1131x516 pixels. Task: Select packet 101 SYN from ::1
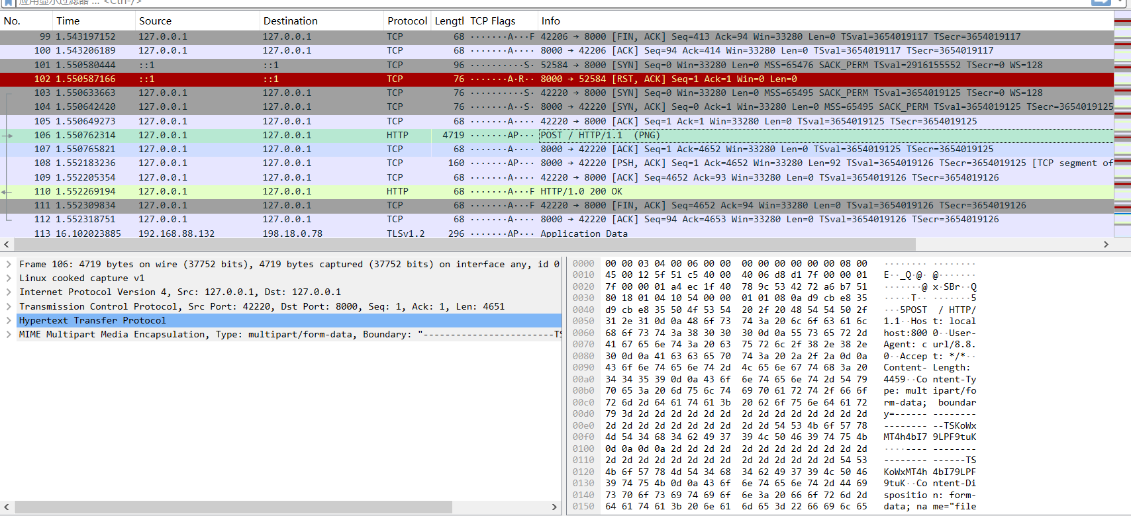pos(556,65)
